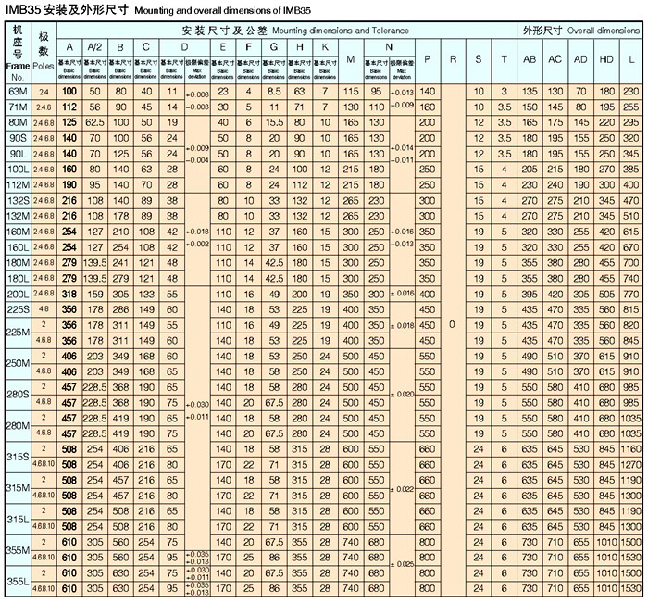Click G value '8.5' in 63M row
The width and height of the screenshot is (648, 603).
pos(274,92)
